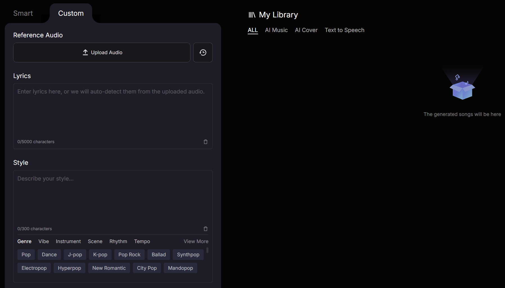The image size is (505, 288).
Task: Show the Instrument tag category
Action: pos(68,241)
